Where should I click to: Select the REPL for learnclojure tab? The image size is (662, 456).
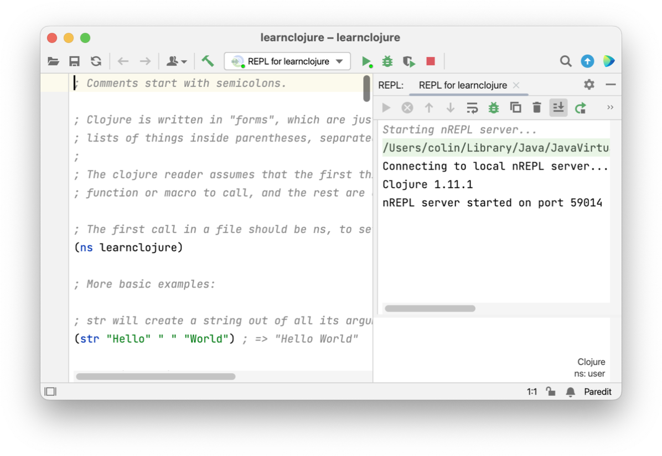[x=463, y=85]
